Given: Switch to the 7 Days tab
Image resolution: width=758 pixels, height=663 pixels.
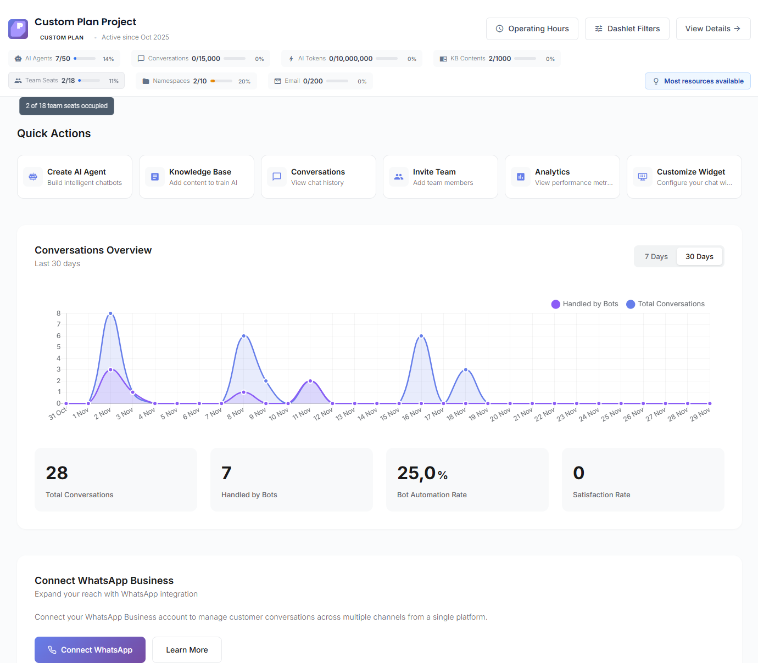Looking at the screenshot, I should (656, 256).
